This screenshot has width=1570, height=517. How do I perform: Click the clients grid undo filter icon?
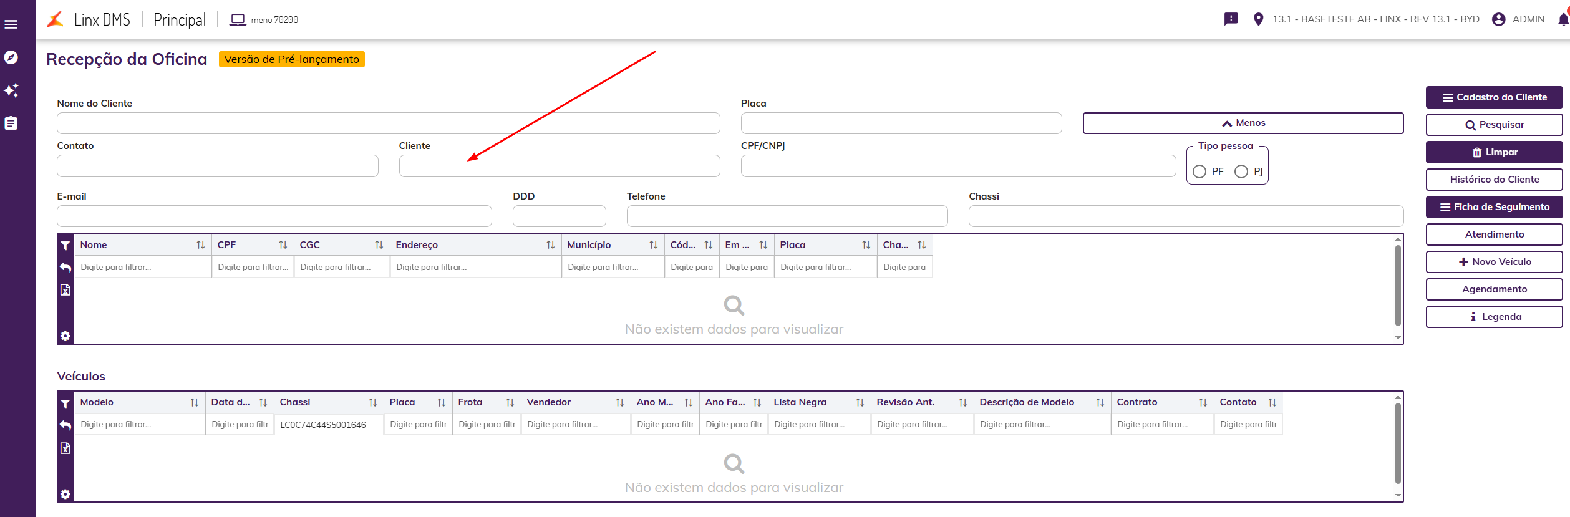point(65,268)
